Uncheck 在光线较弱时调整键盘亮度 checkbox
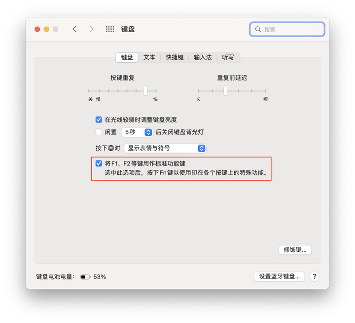355x323 pixels. coord(99,120)
